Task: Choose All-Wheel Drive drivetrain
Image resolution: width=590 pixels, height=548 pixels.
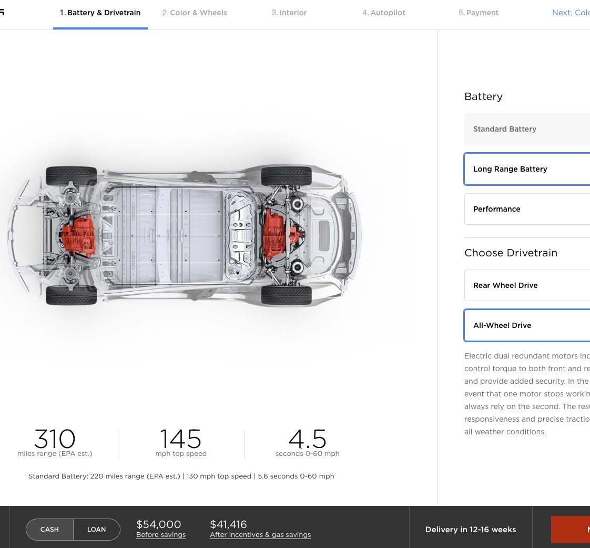Action: (527, 325)
